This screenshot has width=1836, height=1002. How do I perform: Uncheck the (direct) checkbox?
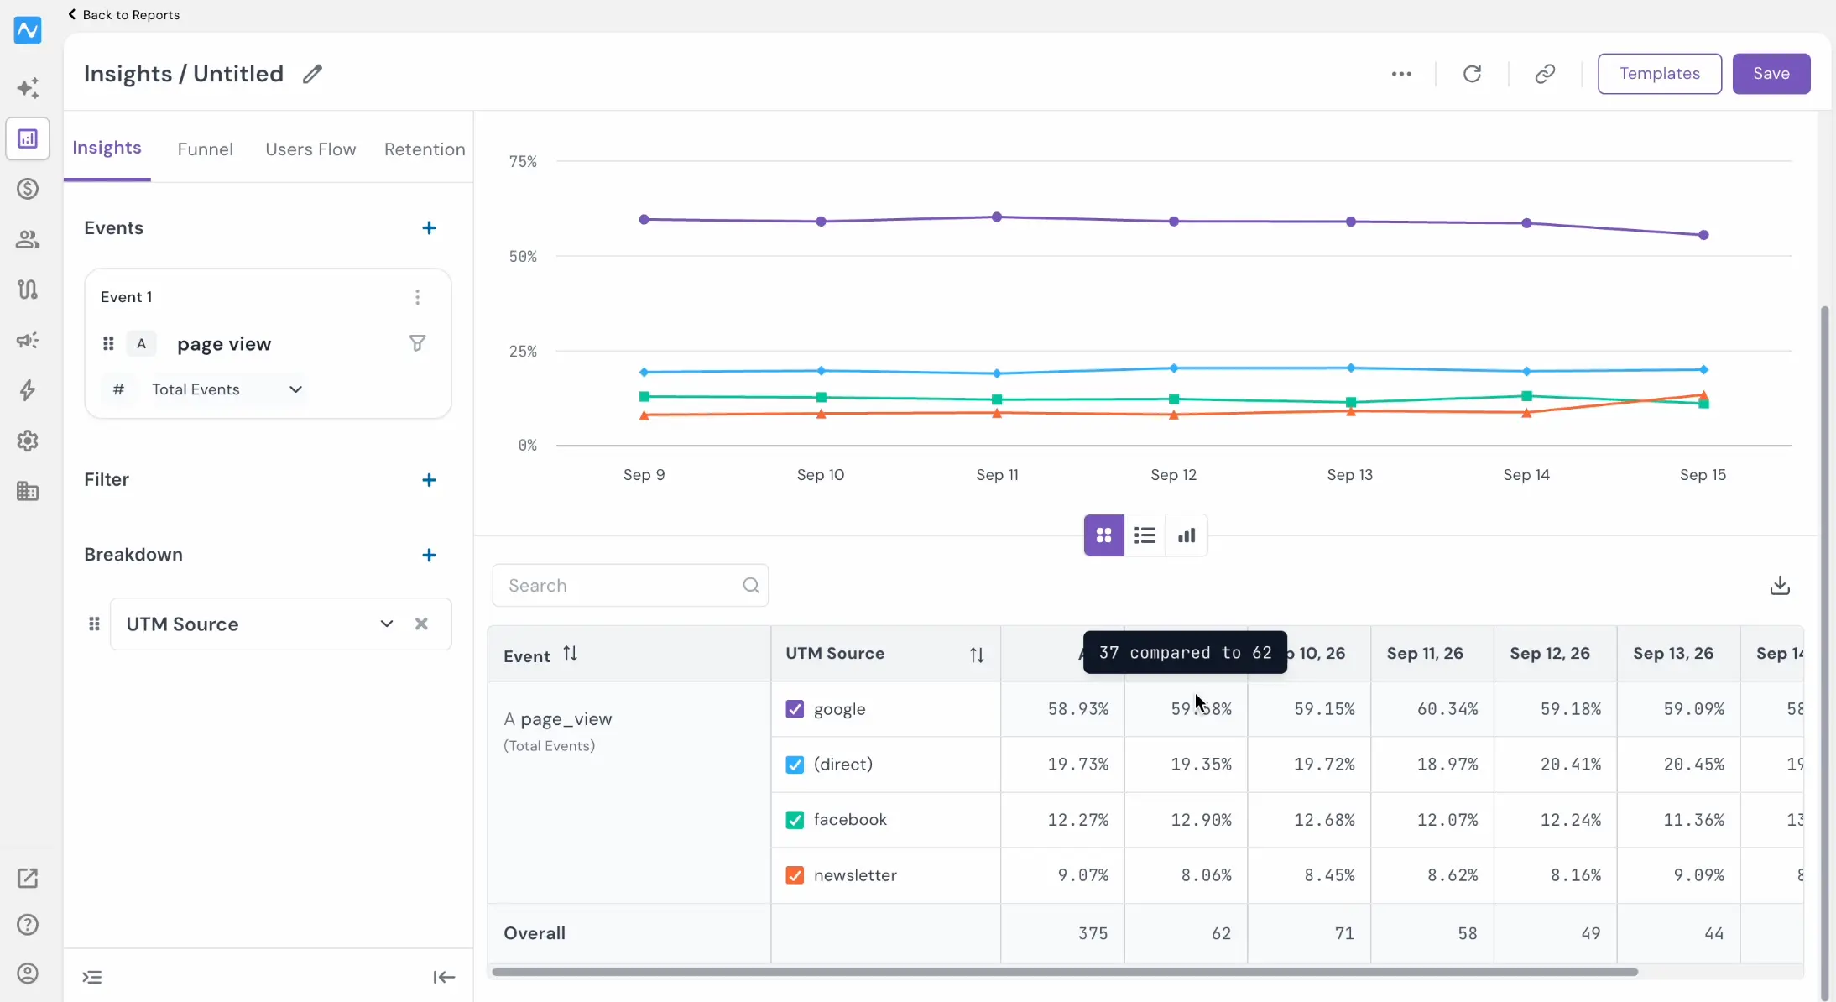tap(795, 765)
